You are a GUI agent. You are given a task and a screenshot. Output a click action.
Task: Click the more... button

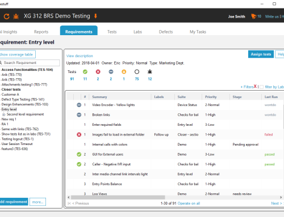click(x=37, y=202)
